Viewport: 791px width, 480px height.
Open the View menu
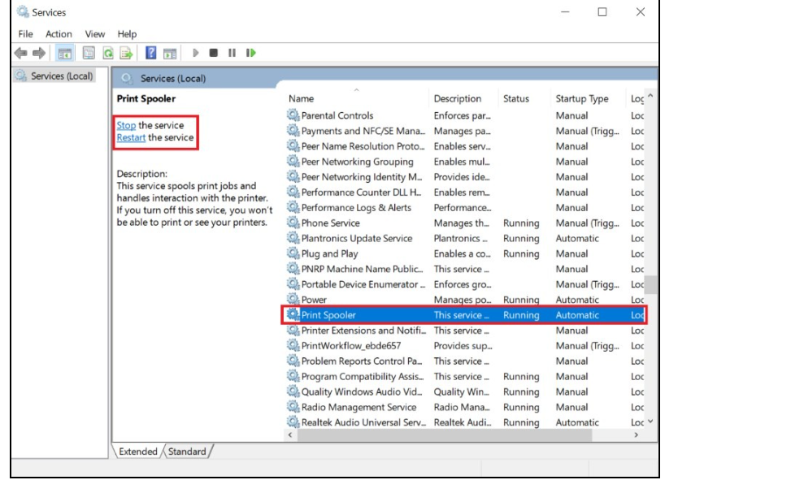95,34
